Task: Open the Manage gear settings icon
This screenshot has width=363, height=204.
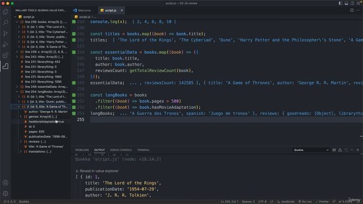Action: (5, 193)
